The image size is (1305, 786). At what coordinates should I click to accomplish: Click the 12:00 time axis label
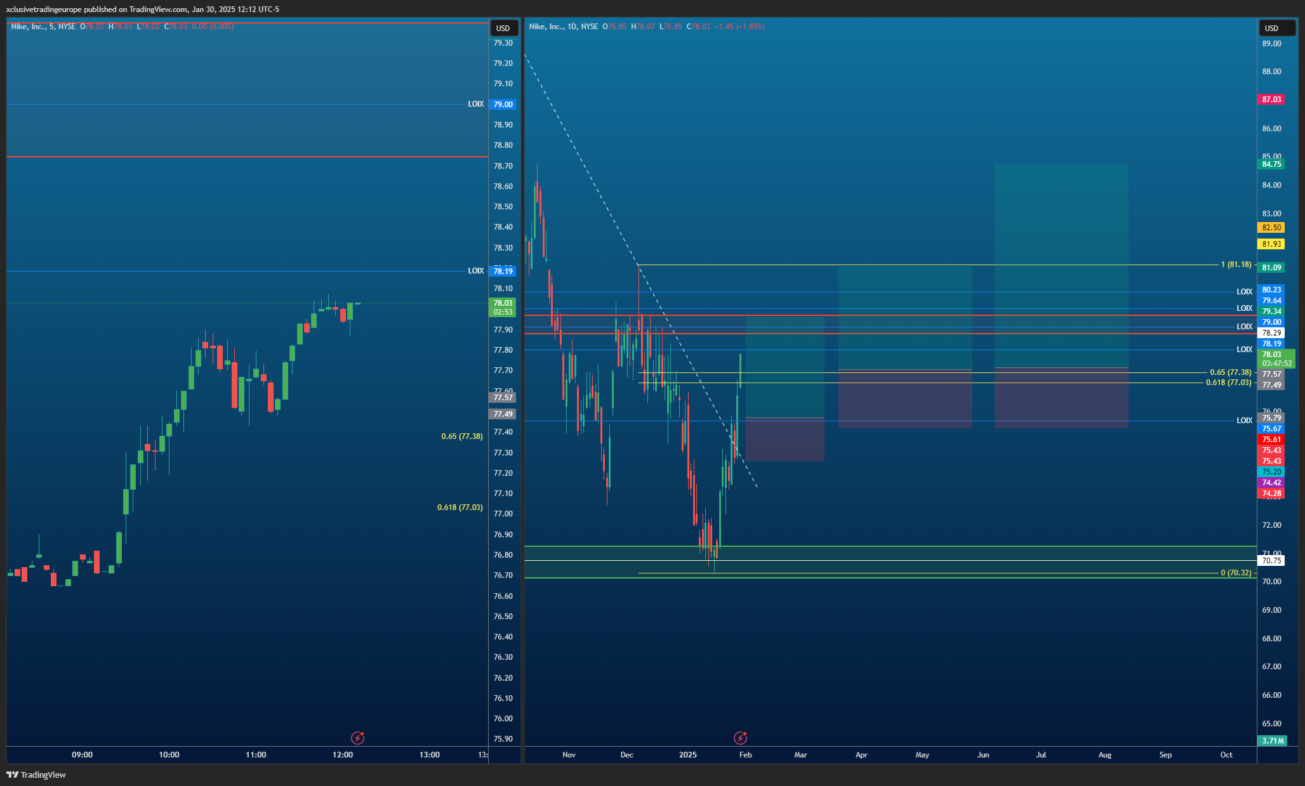tap(343, 755)
